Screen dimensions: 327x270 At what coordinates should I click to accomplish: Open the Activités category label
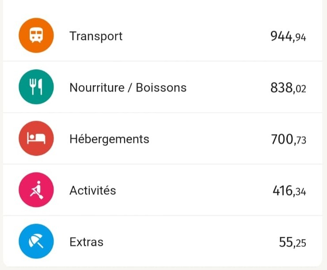pos(93,190)
